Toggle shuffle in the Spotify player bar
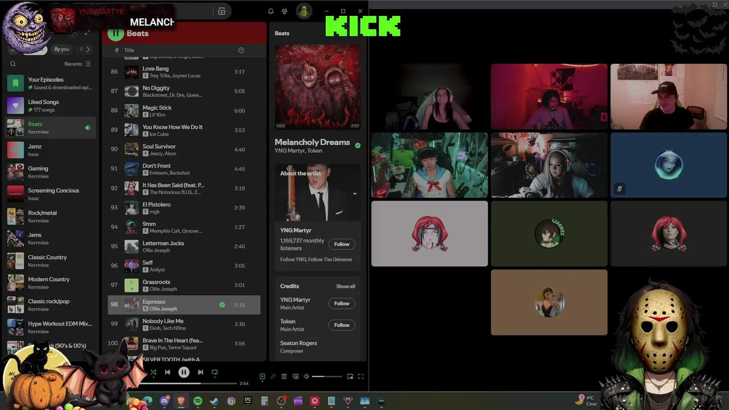This screenshot has width=729, height=410. (153, 372)
